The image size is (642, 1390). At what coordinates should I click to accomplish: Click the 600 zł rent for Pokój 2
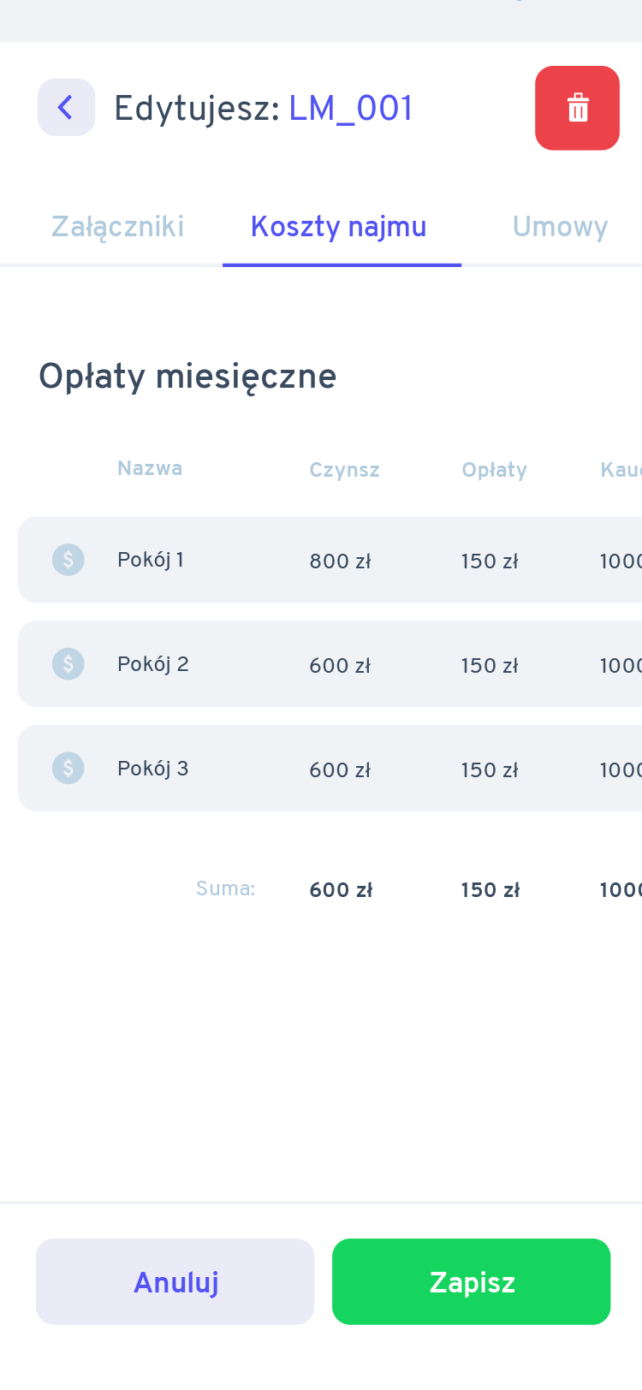pyautogui.click(x=340, y=666)
